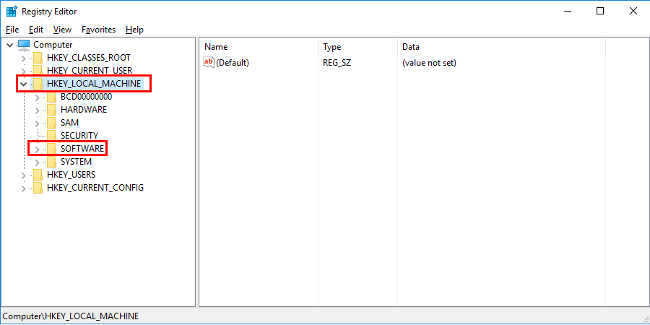Expand the SYSTEM key

pyautogui.click(x=38, y=162)
